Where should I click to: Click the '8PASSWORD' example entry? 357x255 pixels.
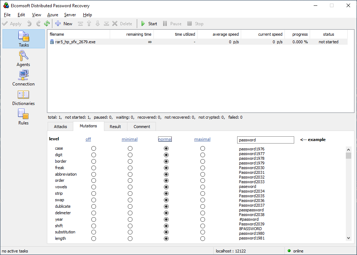(x=250, y=229)
